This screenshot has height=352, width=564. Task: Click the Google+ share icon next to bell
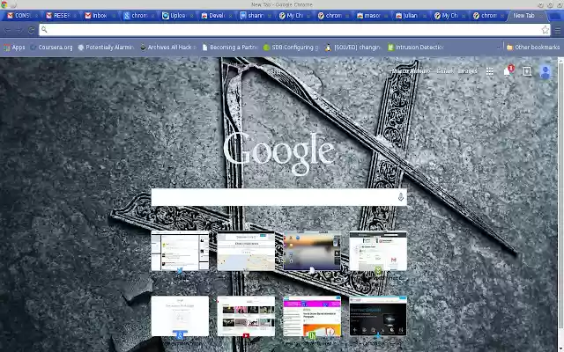tap(527, 71)
